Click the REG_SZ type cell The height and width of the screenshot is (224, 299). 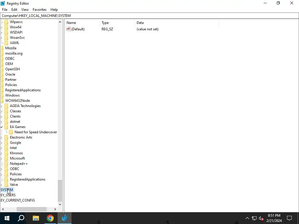point(107,29)
